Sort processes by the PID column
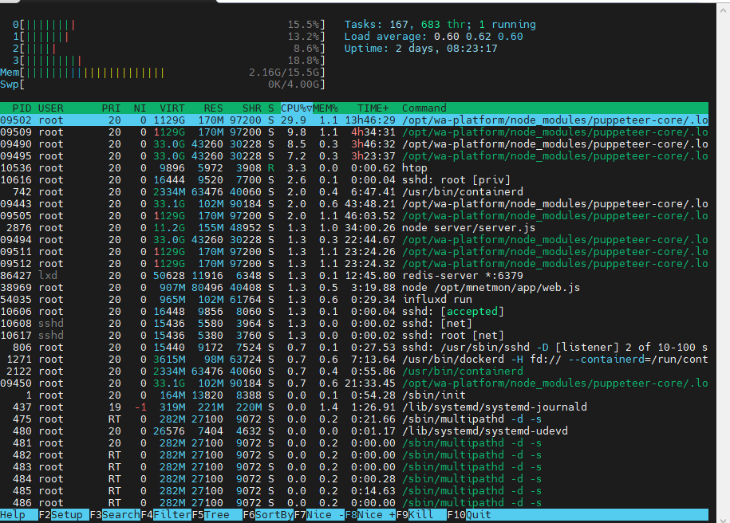This screenshot has height=523, width=730. click(22, 108)
